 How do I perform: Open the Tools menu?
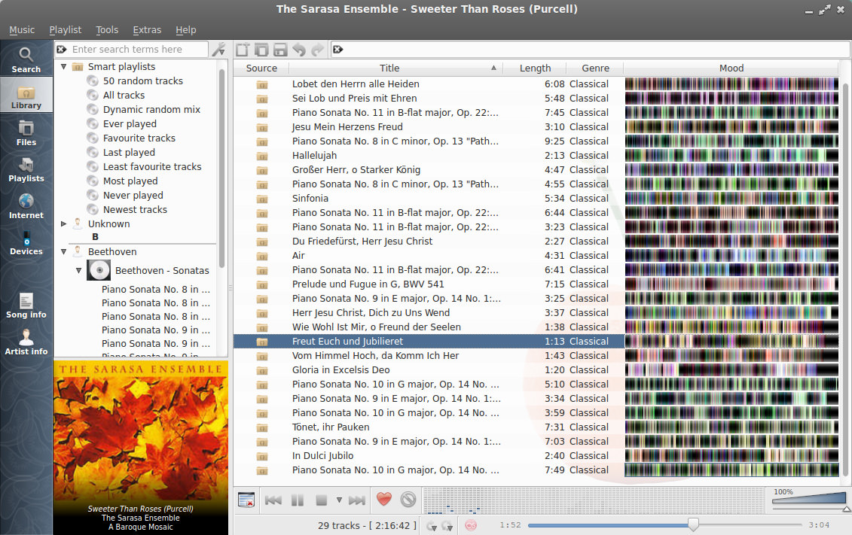click(x=107, y=30)
